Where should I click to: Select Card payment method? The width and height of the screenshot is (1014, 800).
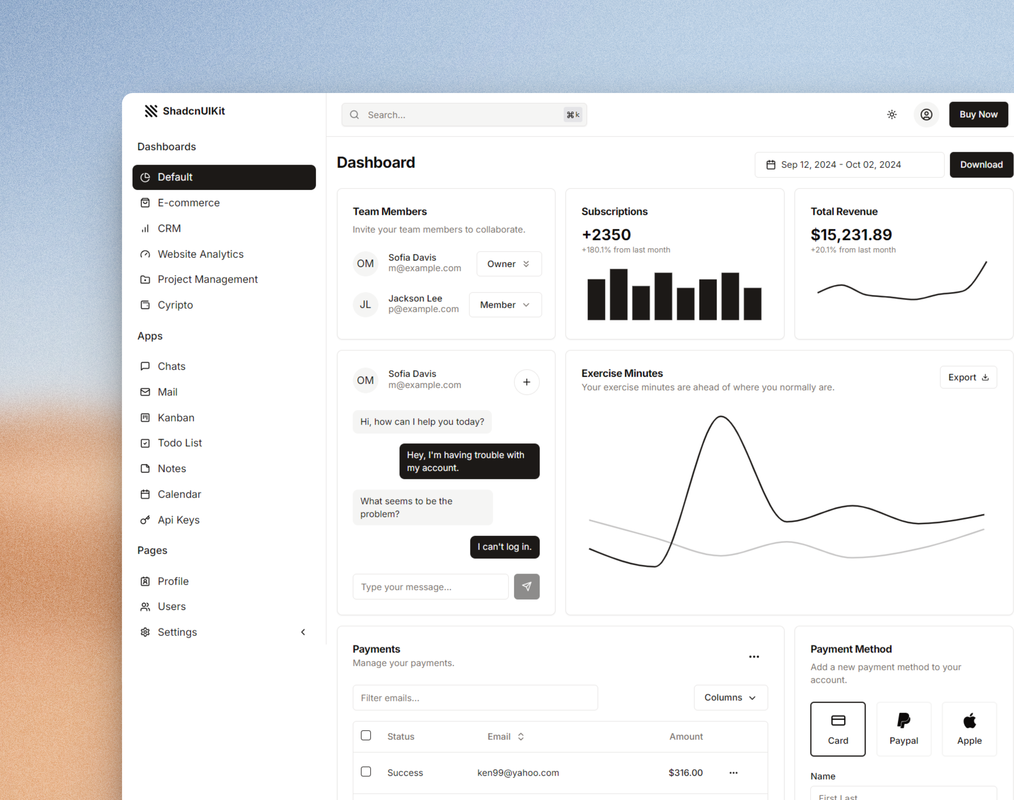point(838,729)
